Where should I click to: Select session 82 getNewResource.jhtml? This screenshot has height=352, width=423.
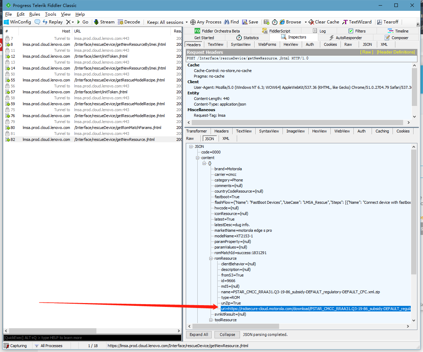point(93,139)
